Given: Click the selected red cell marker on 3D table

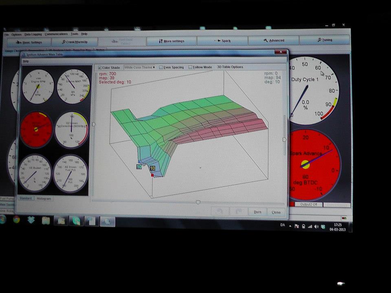Looking at the screenshot, I should 152,175.
